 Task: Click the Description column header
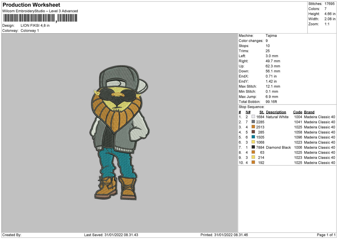[276, 112]
